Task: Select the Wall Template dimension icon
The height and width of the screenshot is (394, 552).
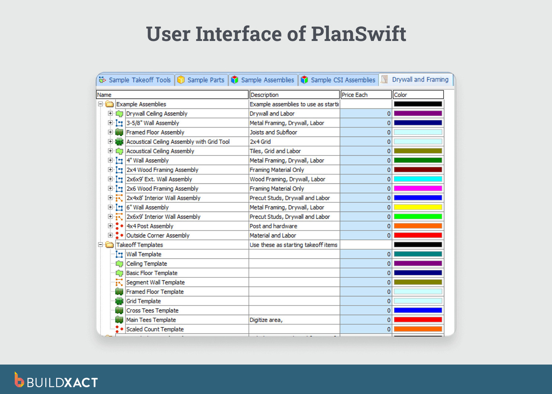Action: [119, 254]
